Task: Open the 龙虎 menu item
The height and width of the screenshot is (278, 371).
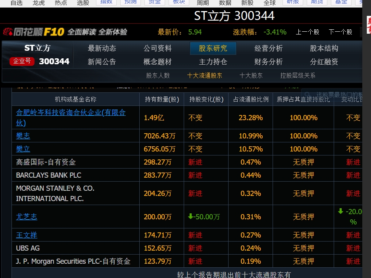Action: [38, 3]
